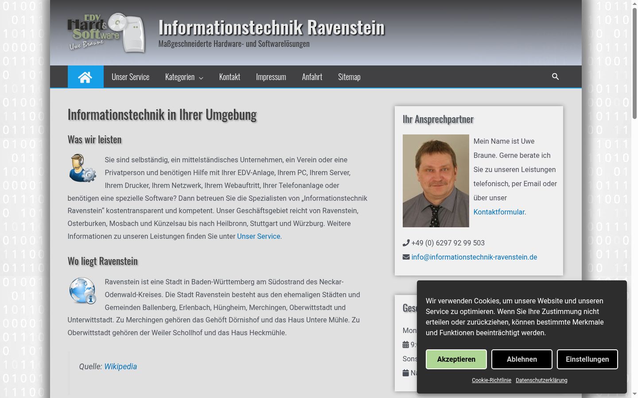This screenshot has height=398, width=638.
Task: Click the heading Informationstechnik in Ihrer Umgebung
Action: [x=162, y=115]
